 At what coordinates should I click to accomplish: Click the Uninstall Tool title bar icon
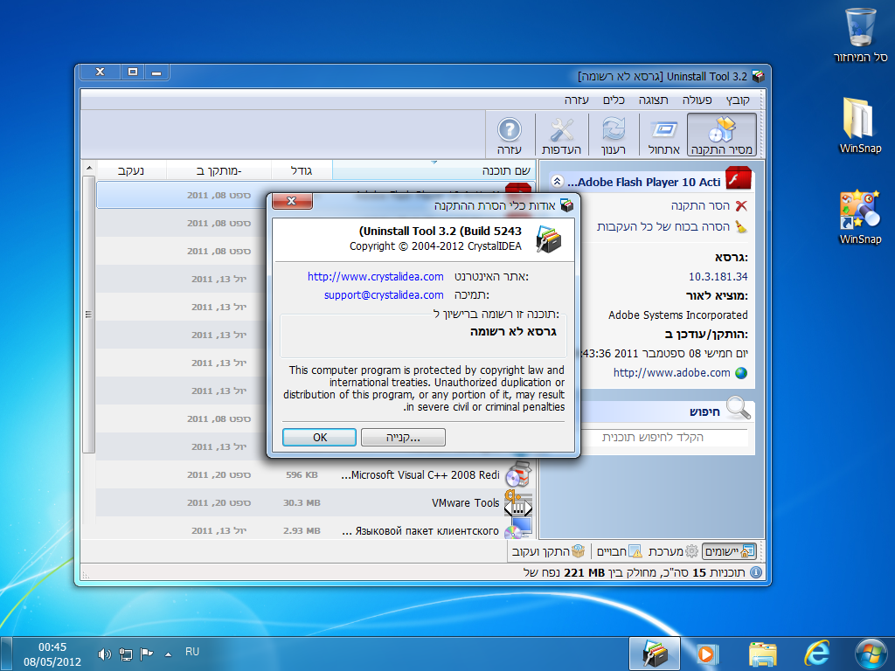click(x=758, y=76)
